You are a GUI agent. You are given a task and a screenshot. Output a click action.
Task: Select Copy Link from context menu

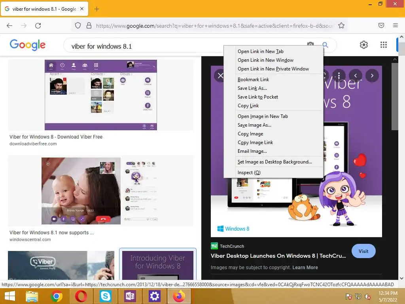(273, 106)
